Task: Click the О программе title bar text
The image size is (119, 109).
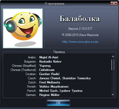Action: coord(55,4)
